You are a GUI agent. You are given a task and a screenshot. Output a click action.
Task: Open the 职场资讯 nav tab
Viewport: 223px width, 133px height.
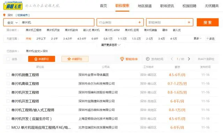pyautogui.click(x=167, y=6)
